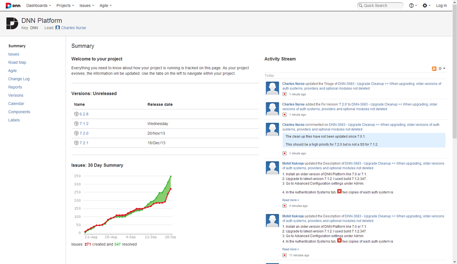The width and height of the screenshot is (457, 264).
Task: Click 'Read more' above '11 minutes ago'
Action: (x=291, y=249)
